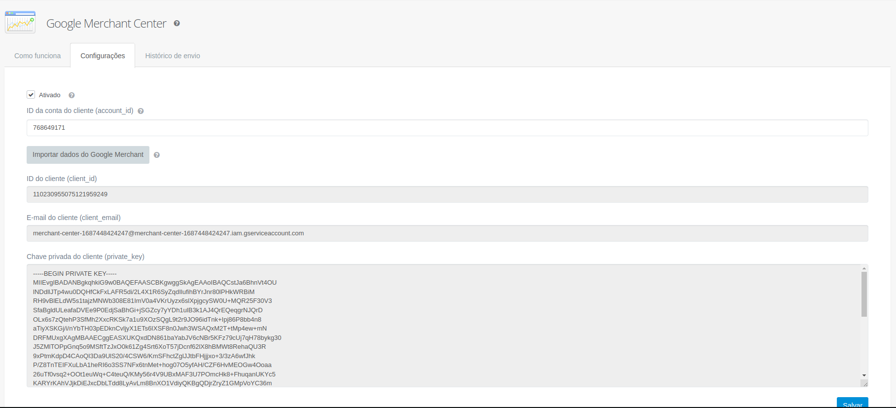Uncheck the Ativado checkbox
896x408 pixels.
pyautogui.click(x=31, y=95)
